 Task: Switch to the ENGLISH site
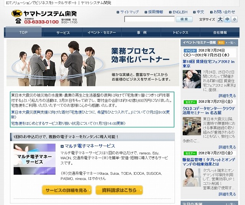180,12
